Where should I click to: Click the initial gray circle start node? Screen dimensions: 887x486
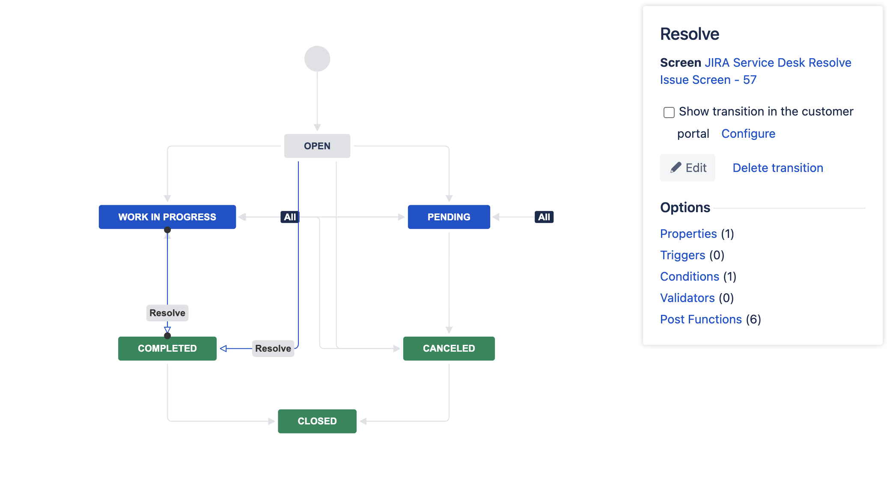317,59
